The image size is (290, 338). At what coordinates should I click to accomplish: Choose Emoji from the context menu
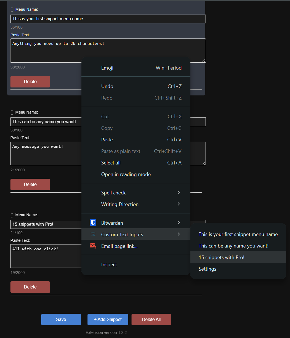coord(136,68)
